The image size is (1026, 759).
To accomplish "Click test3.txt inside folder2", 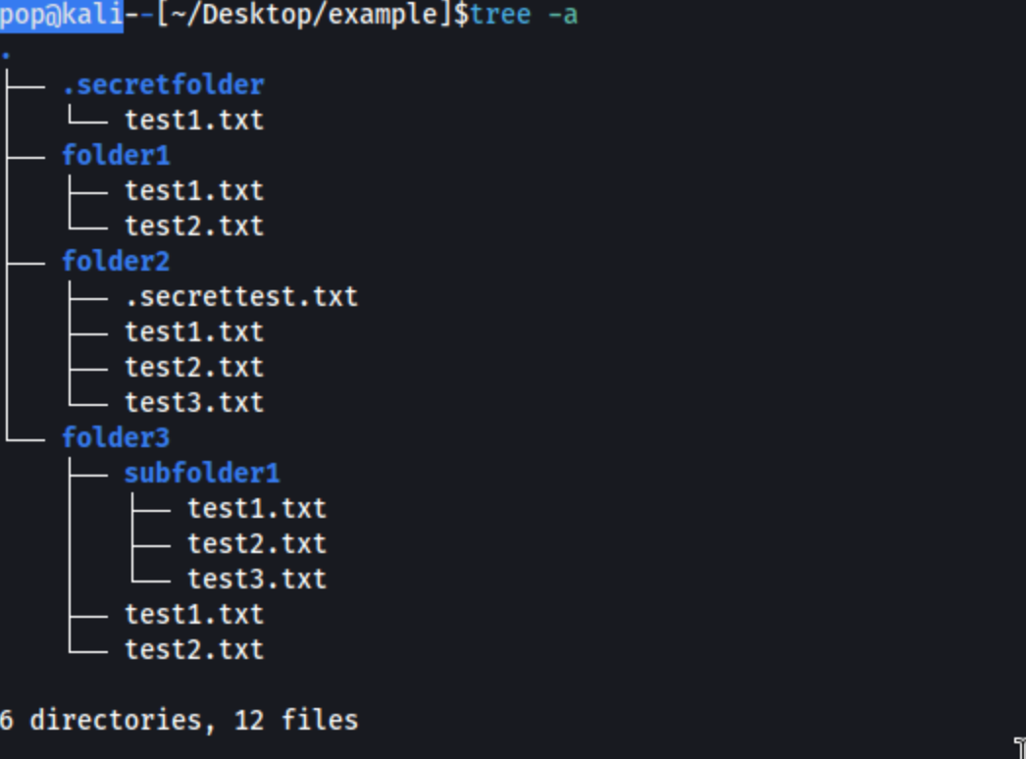I will (x=194, y=403).
